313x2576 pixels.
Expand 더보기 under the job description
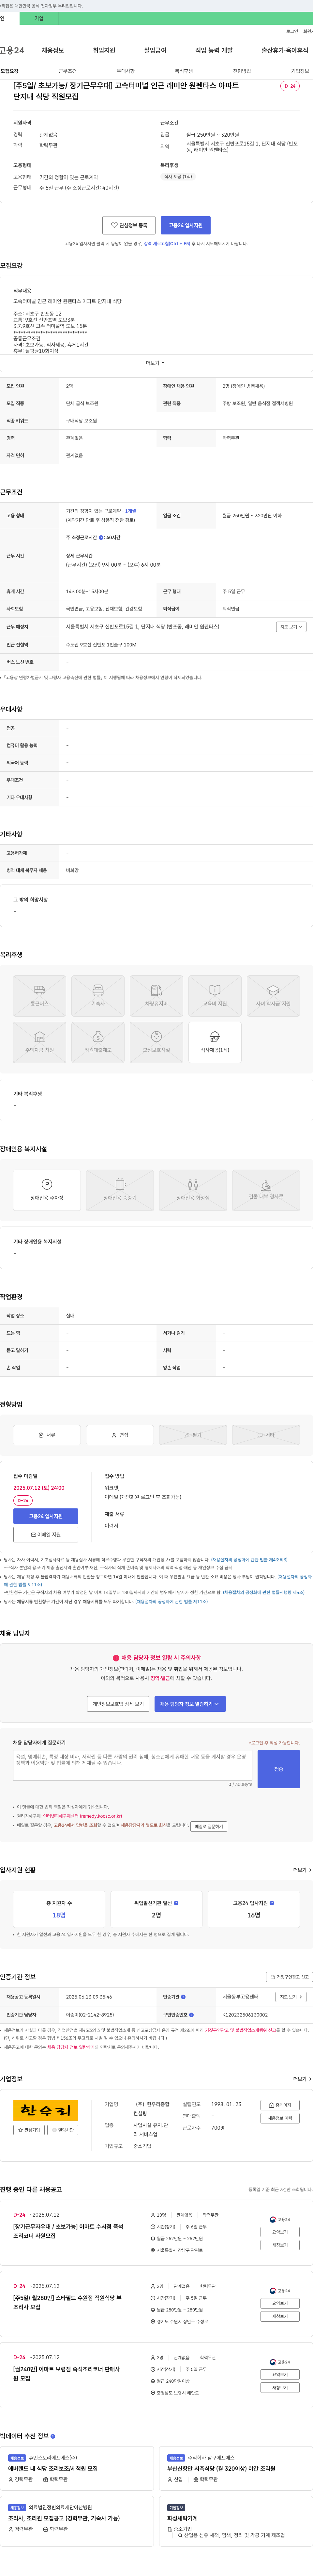point(156,363)
